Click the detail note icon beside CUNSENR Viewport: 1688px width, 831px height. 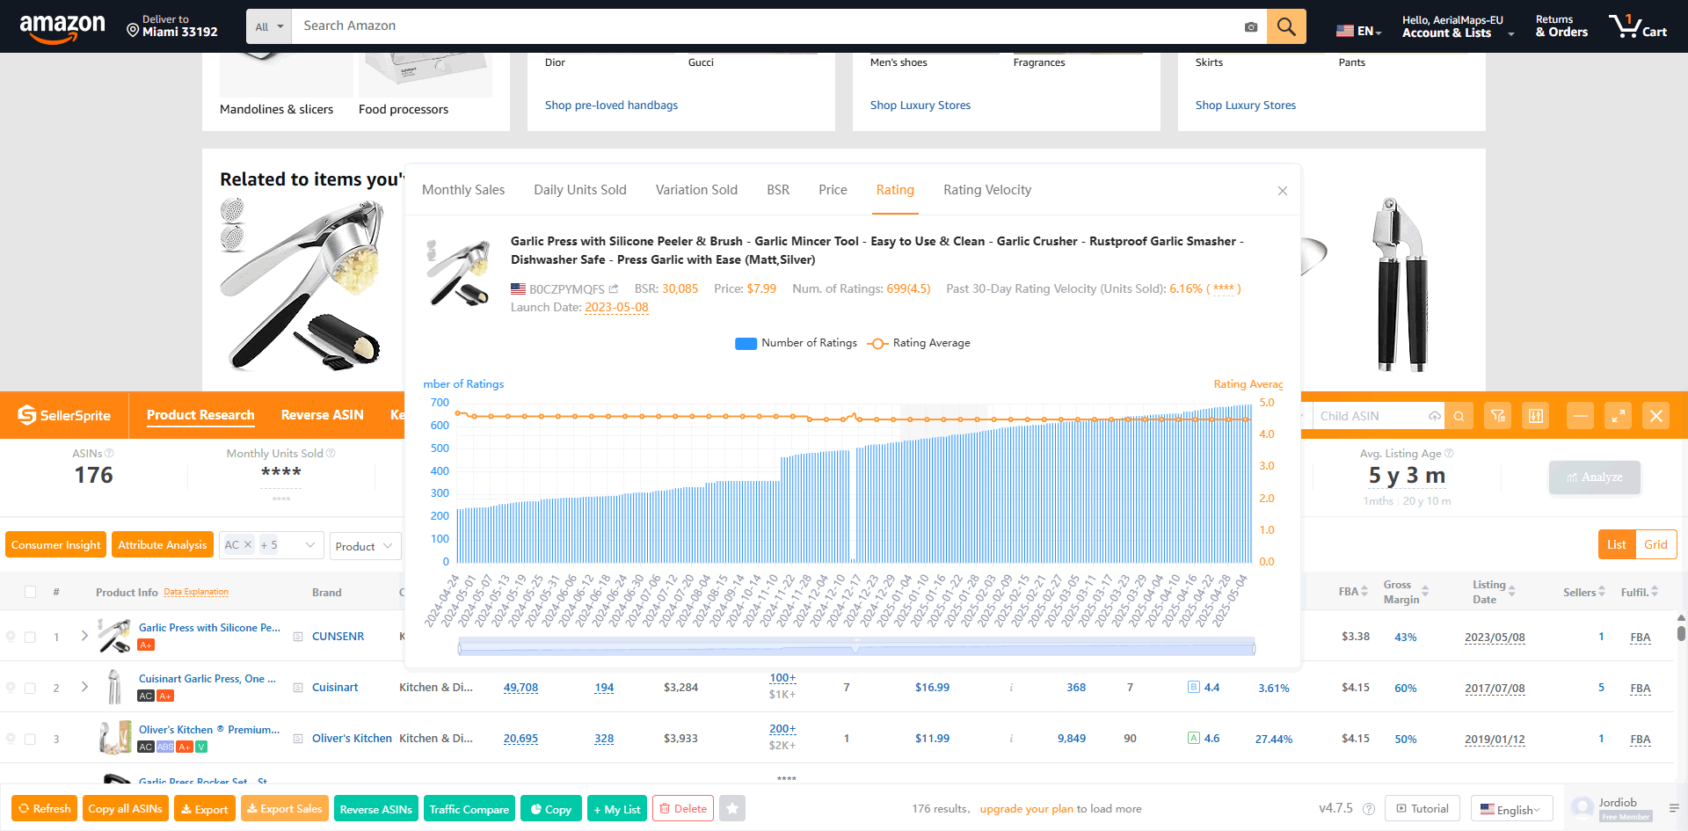(x=298, y=637)
